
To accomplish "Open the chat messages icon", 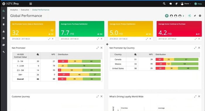I will 170,4.
